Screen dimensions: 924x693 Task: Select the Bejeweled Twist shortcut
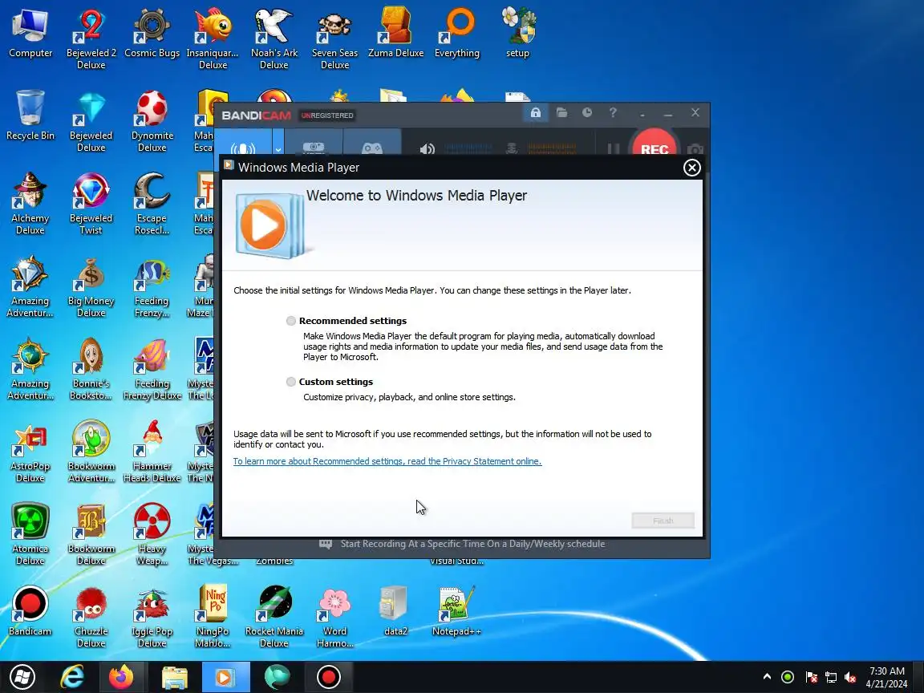pyautogui.click(x=91, y=203)
